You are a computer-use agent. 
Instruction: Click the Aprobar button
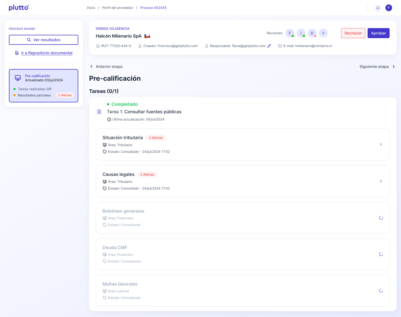(x=378, y=33)
